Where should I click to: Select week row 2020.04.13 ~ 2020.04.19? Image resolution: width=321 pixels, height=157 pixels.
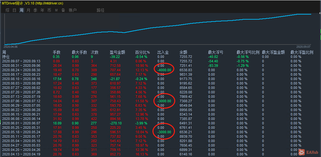pyautogui.click(x=21, y=154)
